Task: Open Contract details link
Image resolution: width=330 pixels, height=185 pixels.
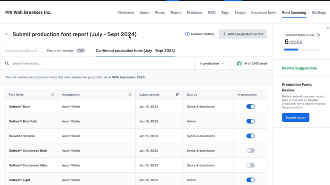Action: (199, 34)
